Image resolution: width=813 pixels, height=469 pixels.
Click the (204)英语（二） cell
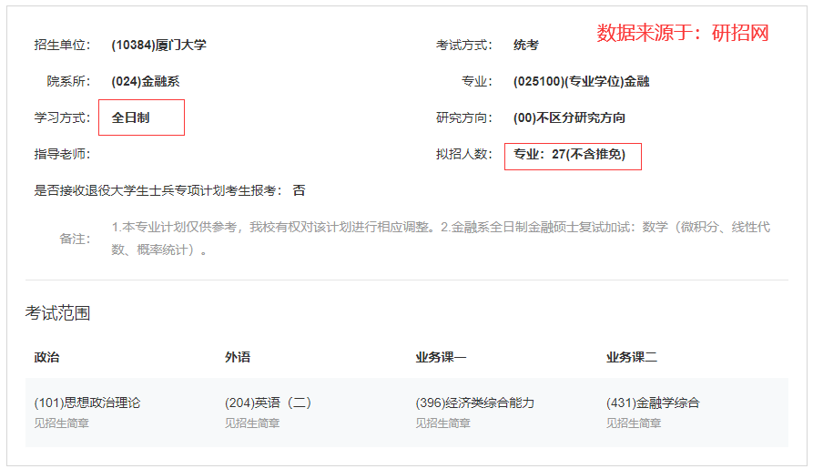tap(268, 403)
